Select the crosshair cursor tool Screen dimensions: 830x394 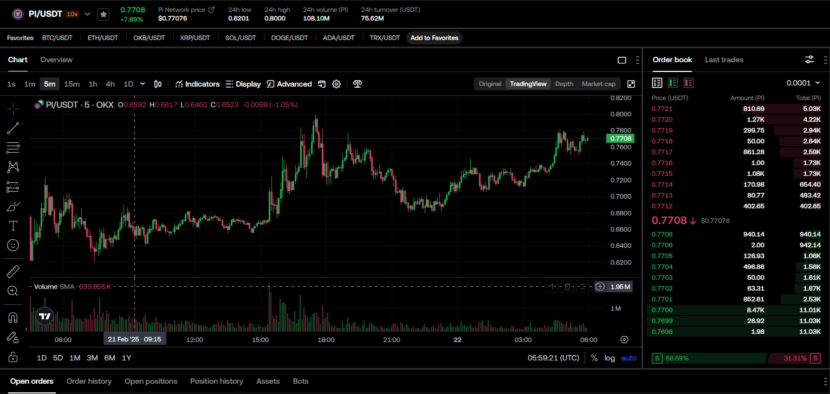13,109
